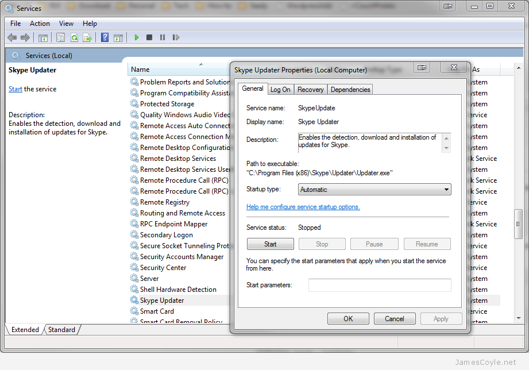Click gear icon beside Smart Card
Screen dimensions: 529x370
pyautogui.click(x=134, y=311)
